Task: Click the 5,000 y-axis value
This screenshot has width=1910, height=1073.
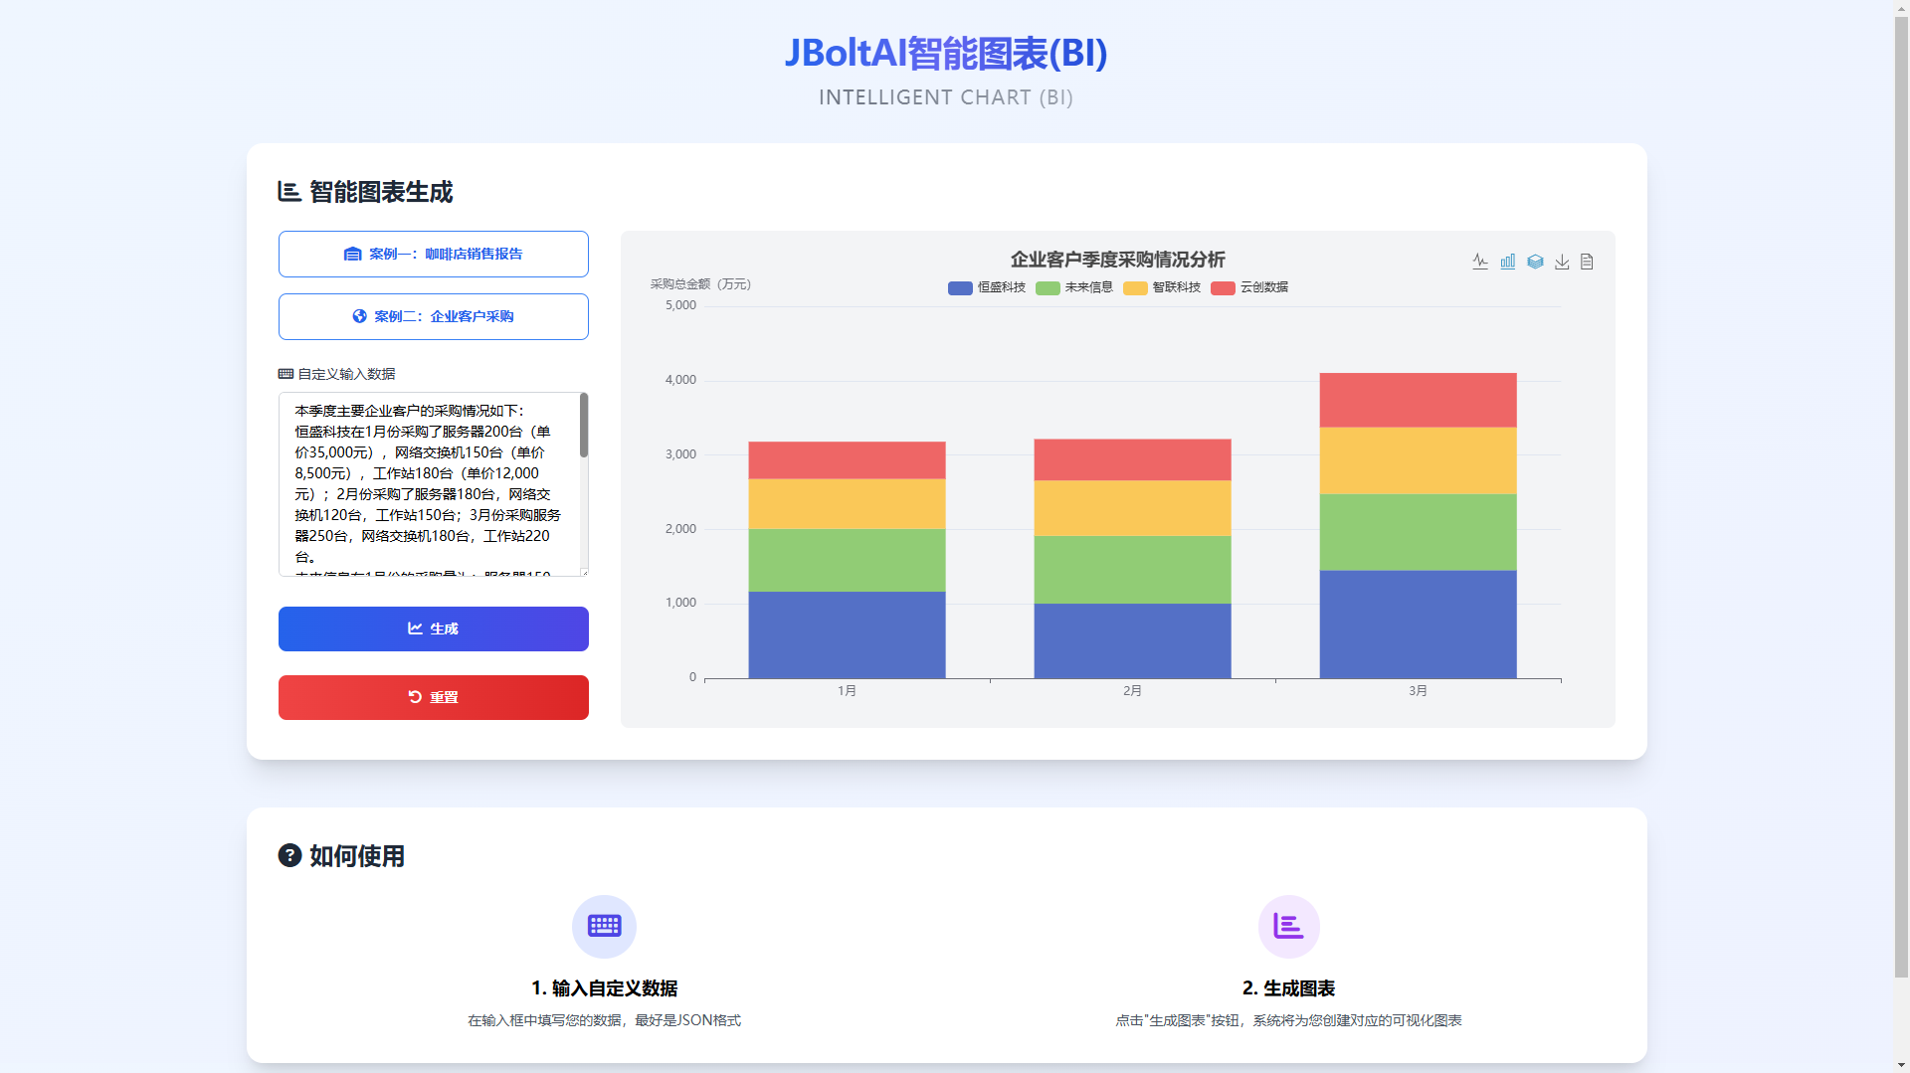Action: (680, 305)
